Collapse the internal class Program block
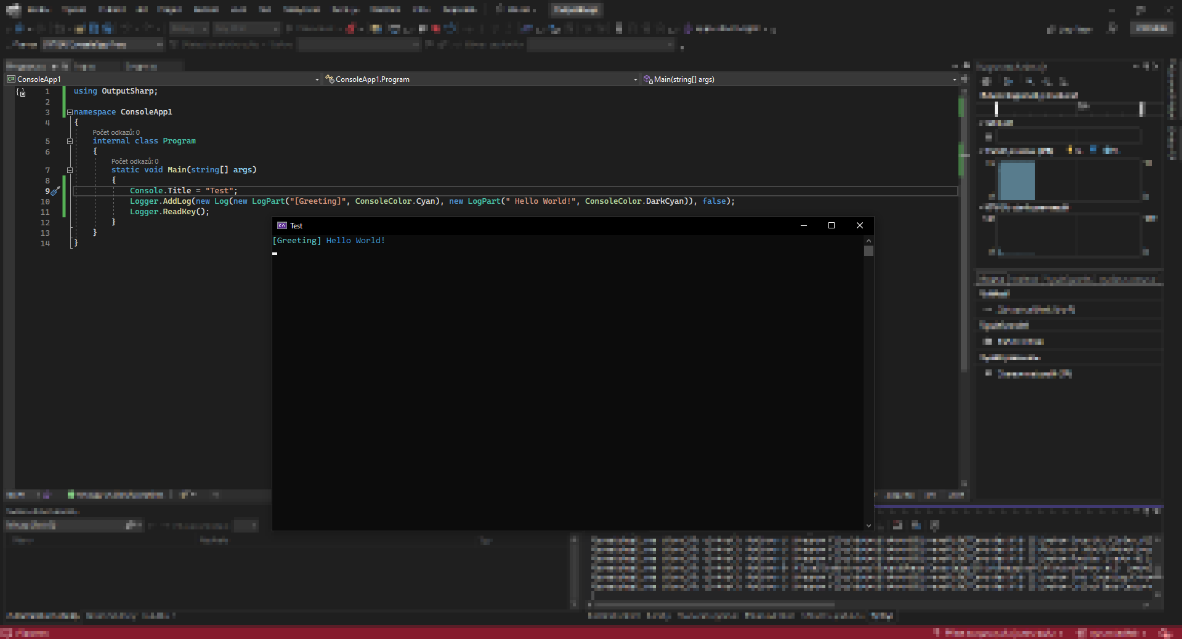This screenshot has height=639, width=1182. click(x=70, y=141)
